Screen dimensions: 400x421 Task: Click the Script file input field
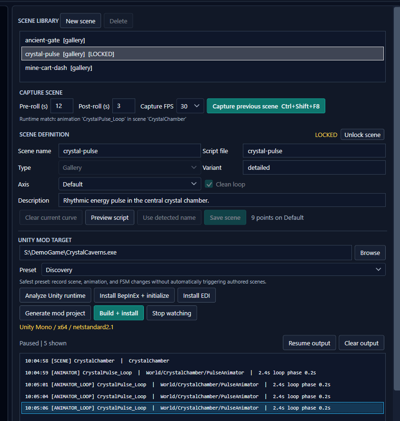[x=314, y=151]
